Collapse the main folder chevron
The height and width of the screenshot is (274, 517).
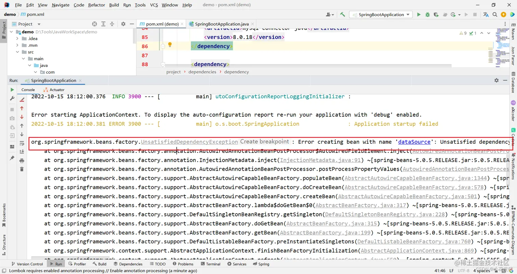[x=23, y=59]
